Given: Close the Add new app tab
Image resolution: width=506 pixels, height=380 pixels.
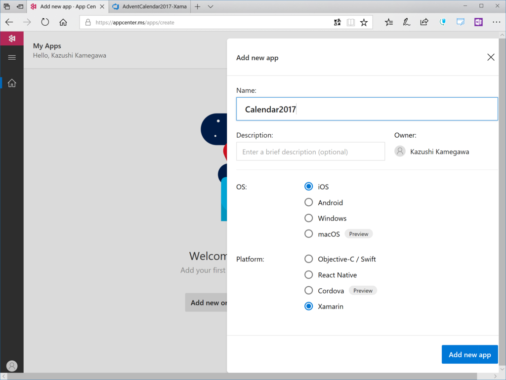Looking at the screenshot, I should click(x=102, y=6).
